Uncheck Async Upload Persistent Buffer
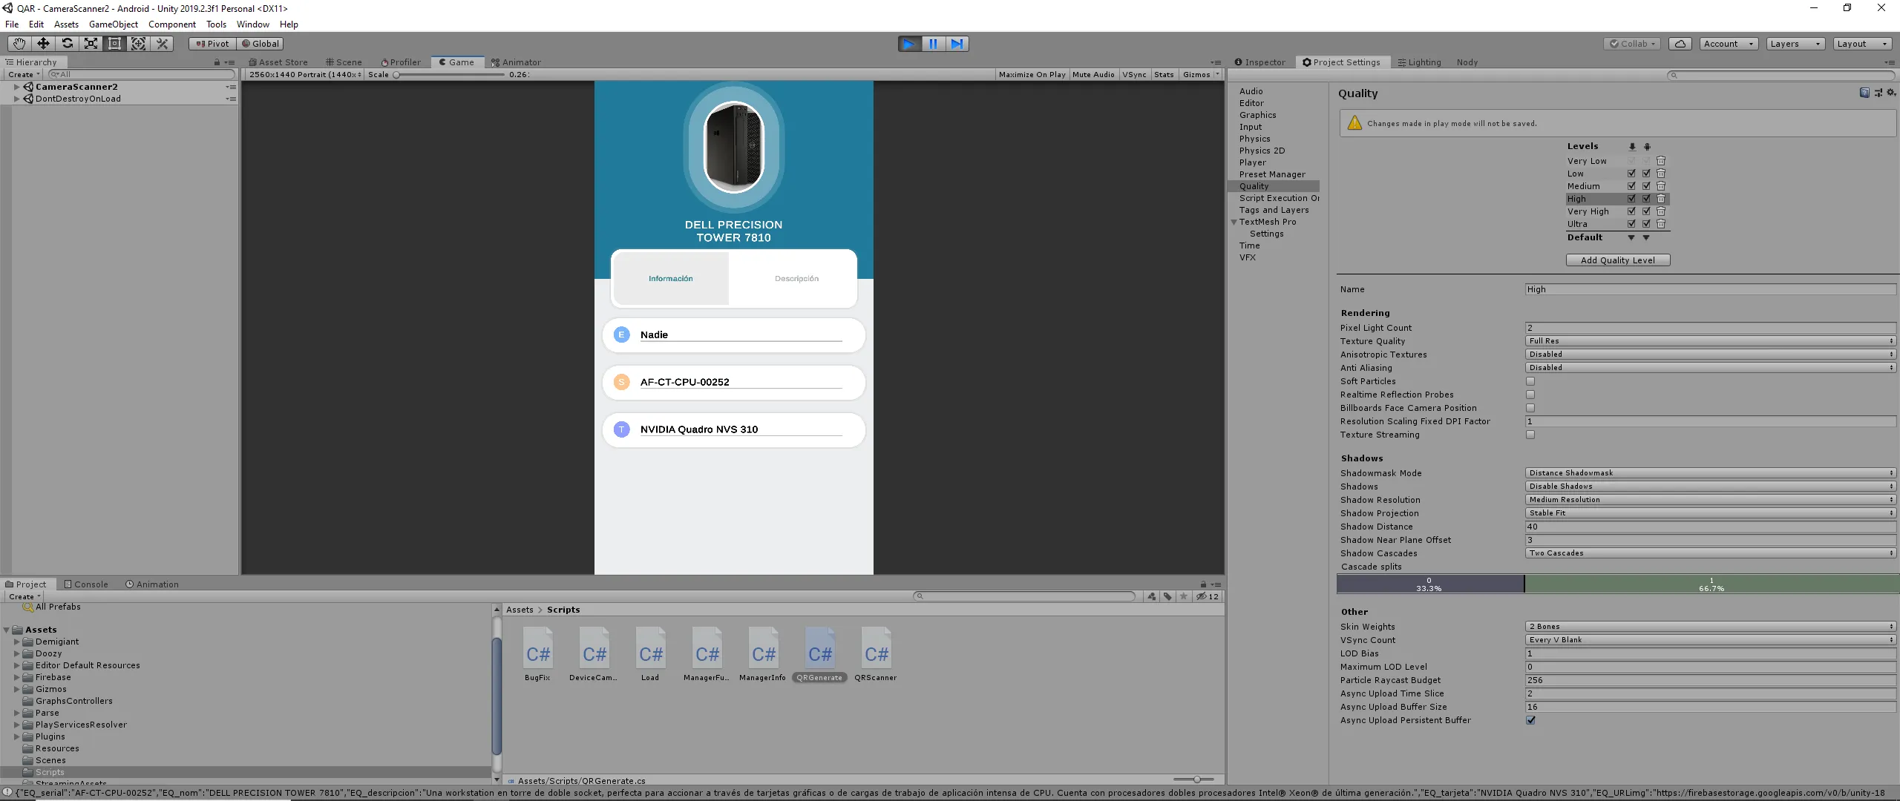The width and height of the screenshot is (1900, 801). point(1530,720)
